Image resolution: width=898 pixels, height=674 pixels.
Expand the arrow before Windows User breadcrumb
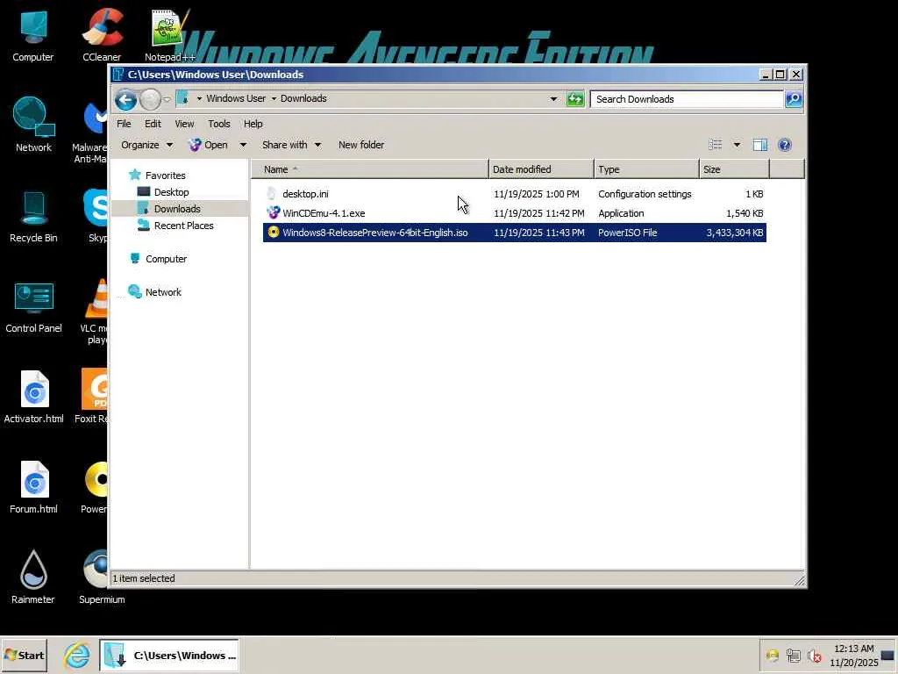pyautogui.click(x=199, y=99)
